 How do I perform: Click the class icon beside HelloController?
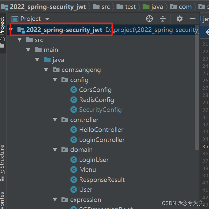74,130
